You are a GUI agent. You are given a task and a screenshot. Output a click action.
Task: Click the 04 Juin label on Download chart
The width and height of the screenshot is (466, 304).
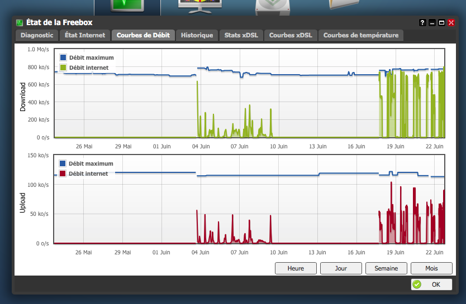click(x=201, y=146)
